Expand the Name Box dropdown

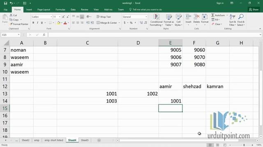click(x=18, y=35)
